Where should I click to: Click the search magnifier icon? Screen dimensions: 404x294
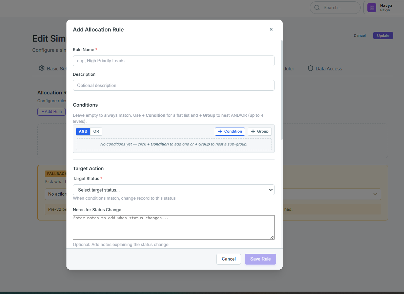[317, 8]
